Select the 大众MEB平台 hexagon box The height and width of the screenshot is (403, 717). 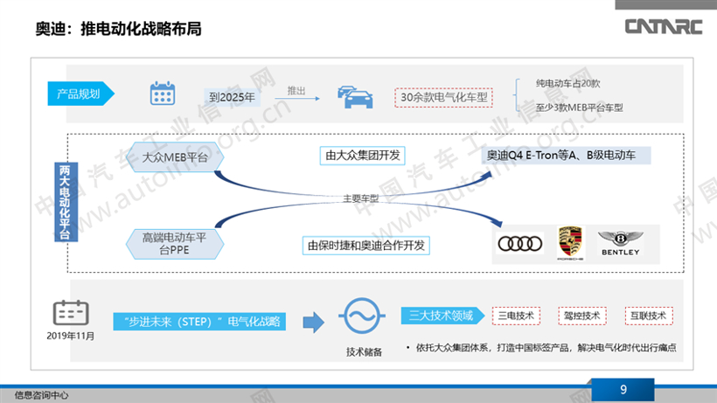click(175, 156)
